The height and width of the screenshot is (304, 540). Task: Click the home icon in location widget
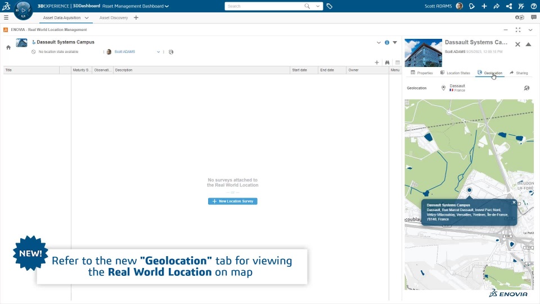[8, 47]
